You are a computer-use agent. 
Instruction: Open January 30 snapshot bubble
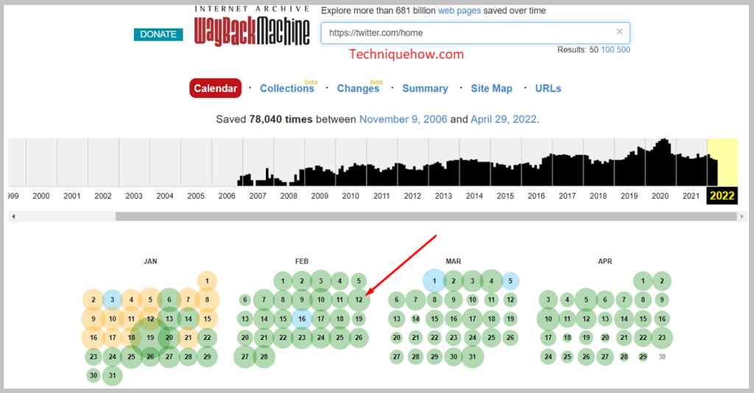94,375
